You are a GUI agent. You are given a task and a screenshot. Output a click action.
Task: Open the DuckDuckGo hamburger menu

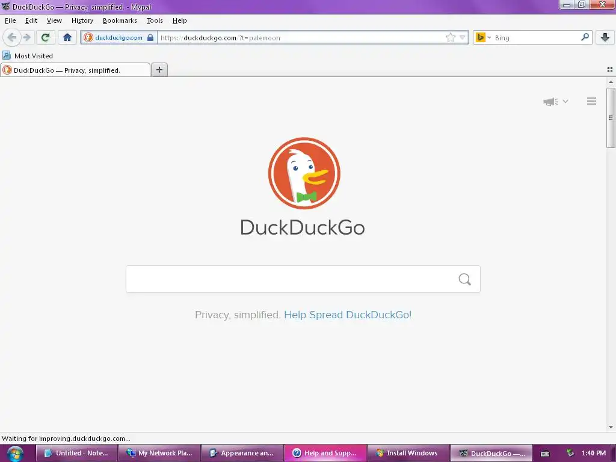(591, 101)
